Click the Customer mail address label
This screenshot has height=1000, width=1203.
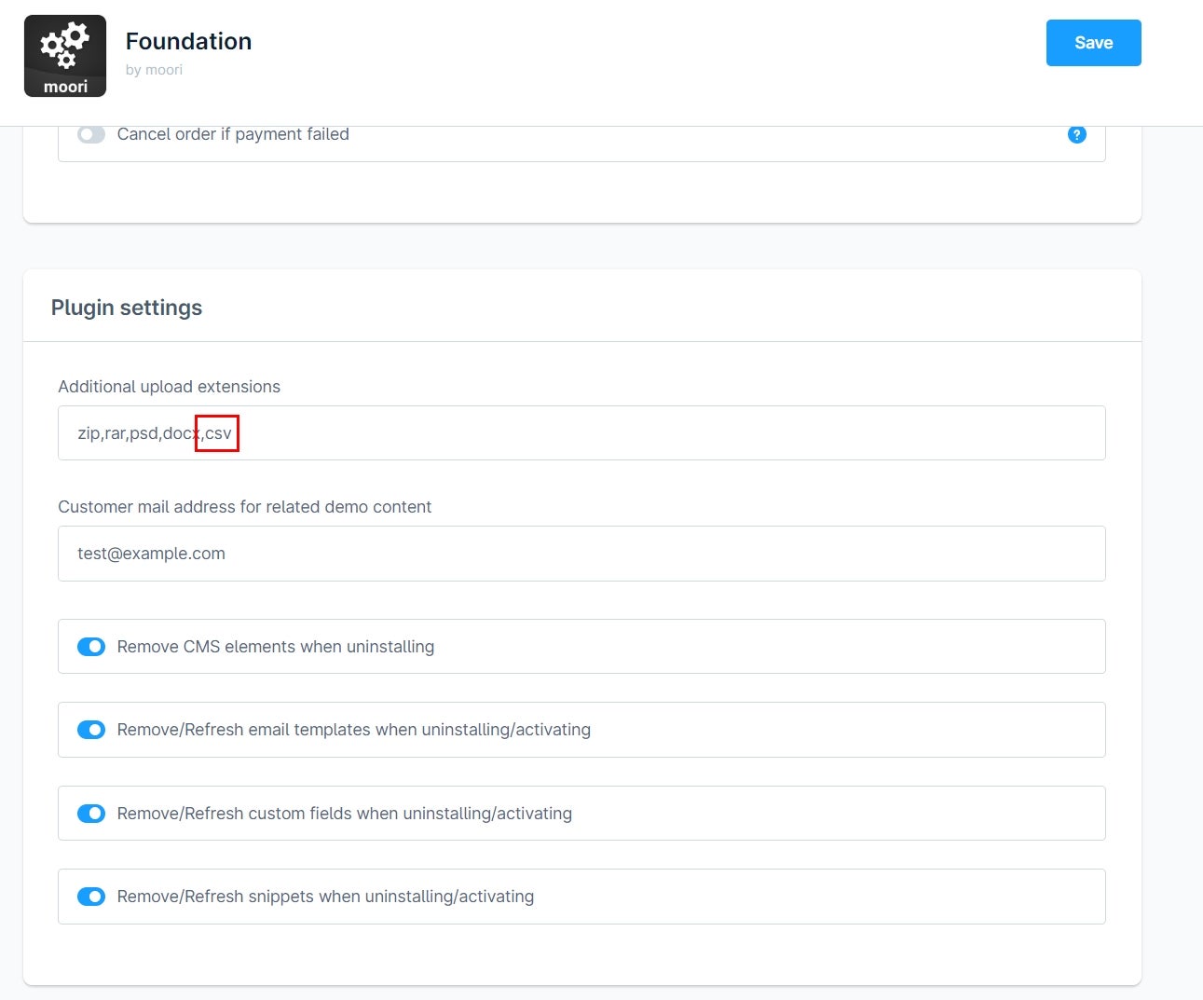245,507
